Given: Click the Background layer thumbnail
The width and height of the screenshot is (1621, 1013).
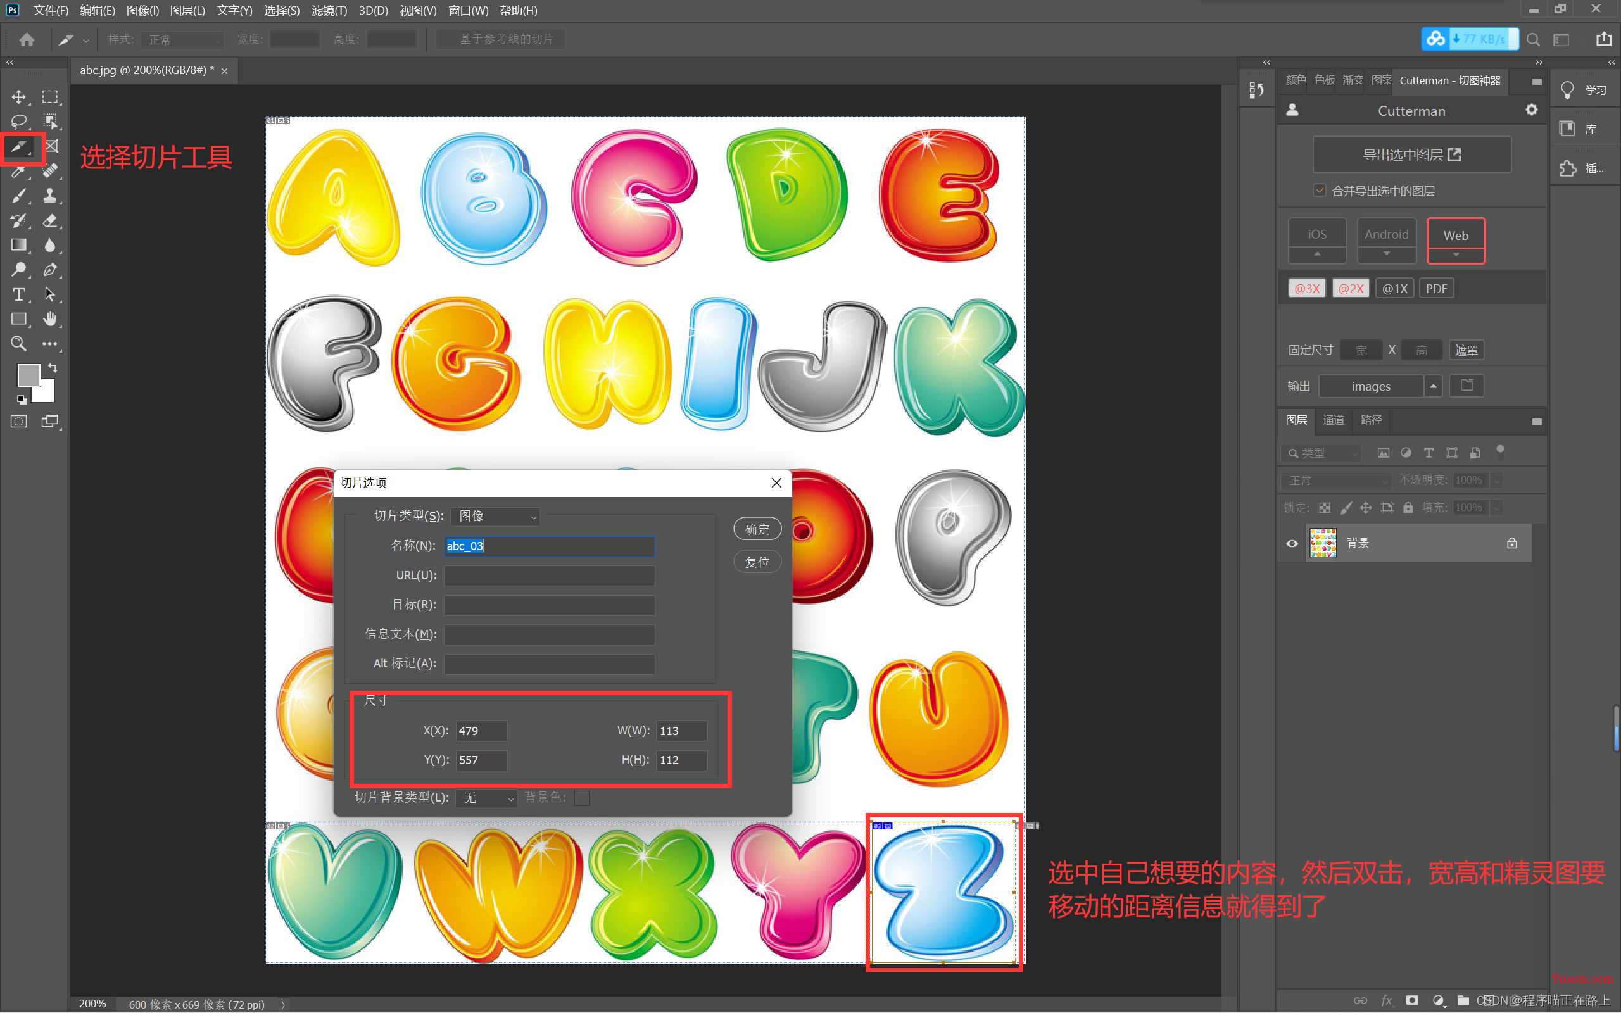Looking at the screenshot, I should pyautogui.click(x=1322, y=543).
